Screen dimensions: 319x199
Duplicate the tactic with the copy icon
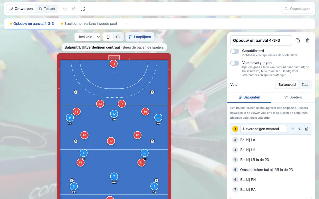[x=298, y=40]
